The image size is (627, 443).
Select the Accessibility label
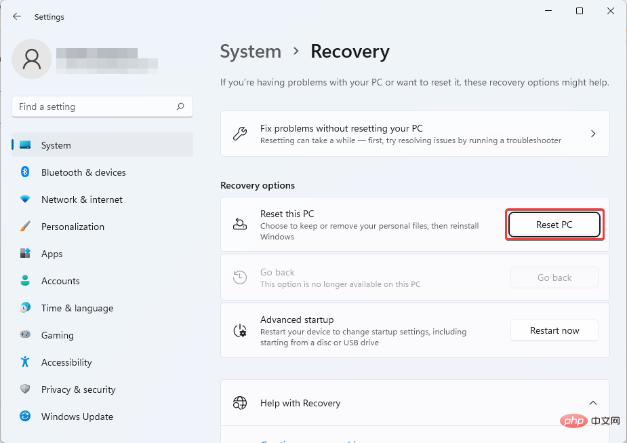point(66,362)
